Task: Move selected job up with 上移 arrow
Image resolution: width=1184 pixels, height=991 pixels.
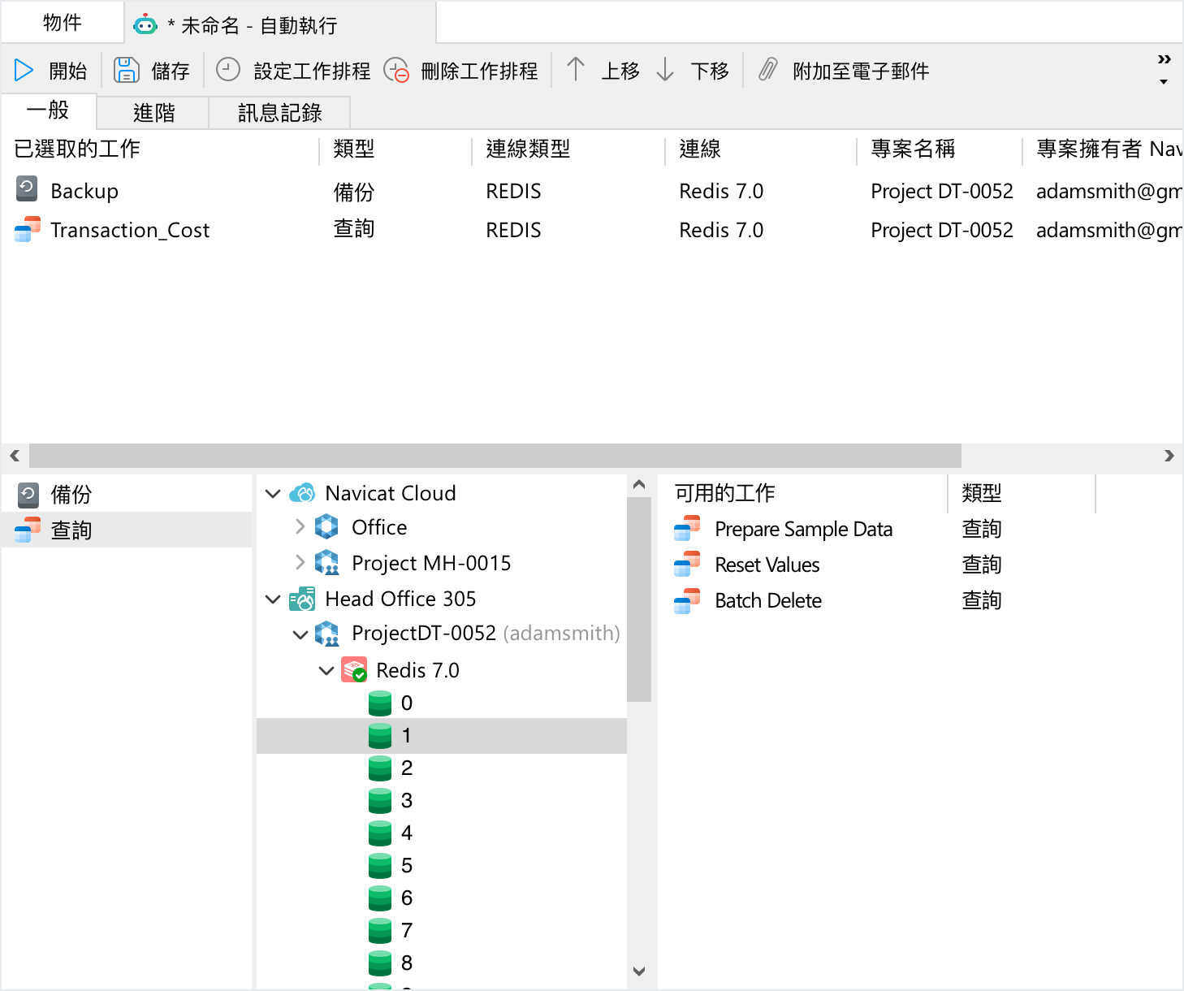Action: point(576,70)
